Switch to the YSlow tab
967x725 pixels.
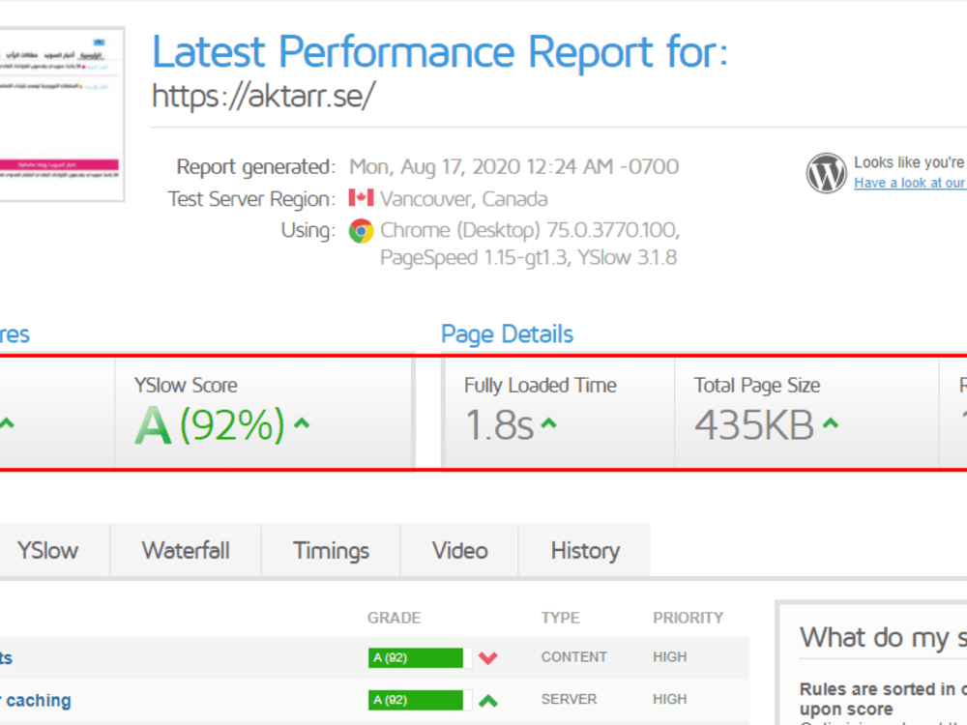point(47,551)
